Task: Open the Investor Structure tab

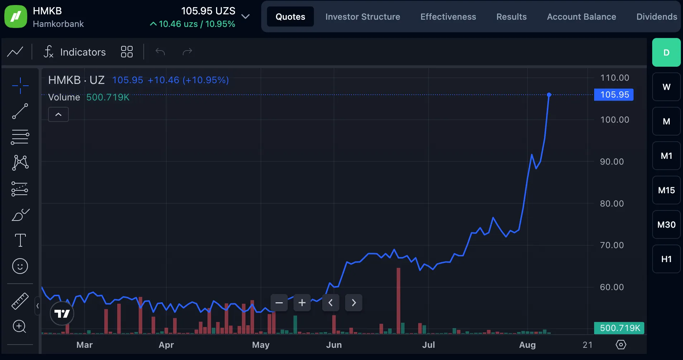Action: (x=363, y=16)
